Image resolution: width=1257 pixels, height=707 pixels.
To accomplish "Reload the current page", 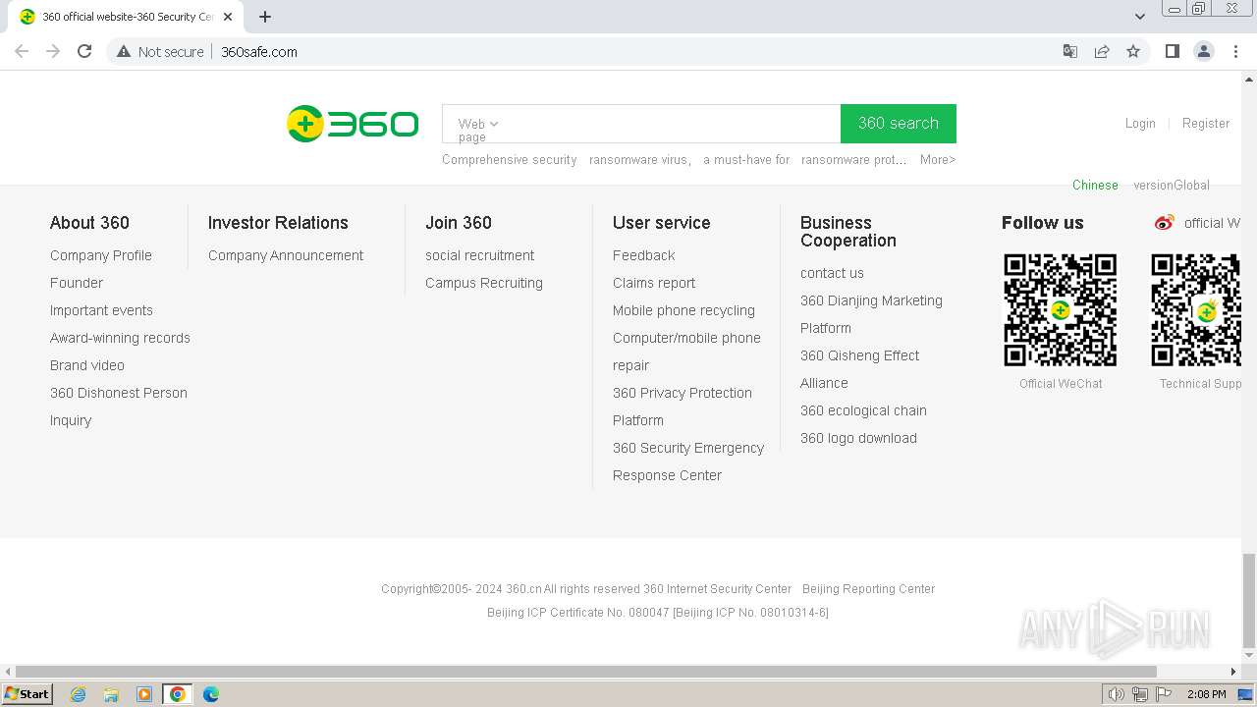I will pyautogui.click(x=84, y=51).
